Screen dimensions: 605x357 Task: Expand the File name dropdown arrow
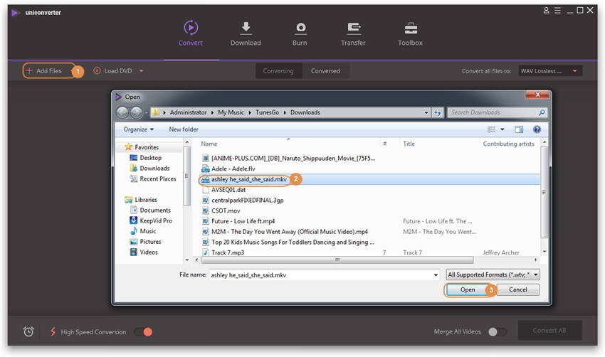pyautogui.click(x=436, y=275)
